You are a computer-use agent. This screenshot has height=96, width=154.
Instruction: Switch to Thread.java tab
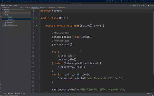(x=52, y=8)
